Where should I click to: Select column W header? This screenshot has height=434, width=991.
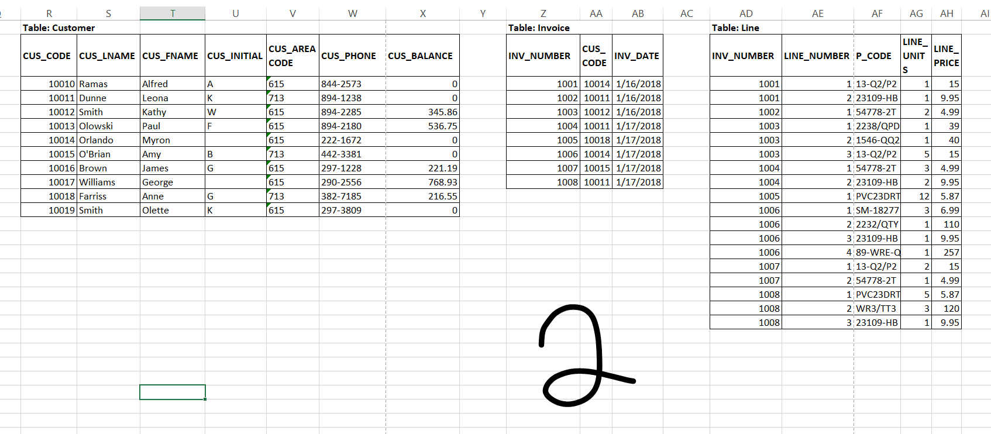(352, 13)
